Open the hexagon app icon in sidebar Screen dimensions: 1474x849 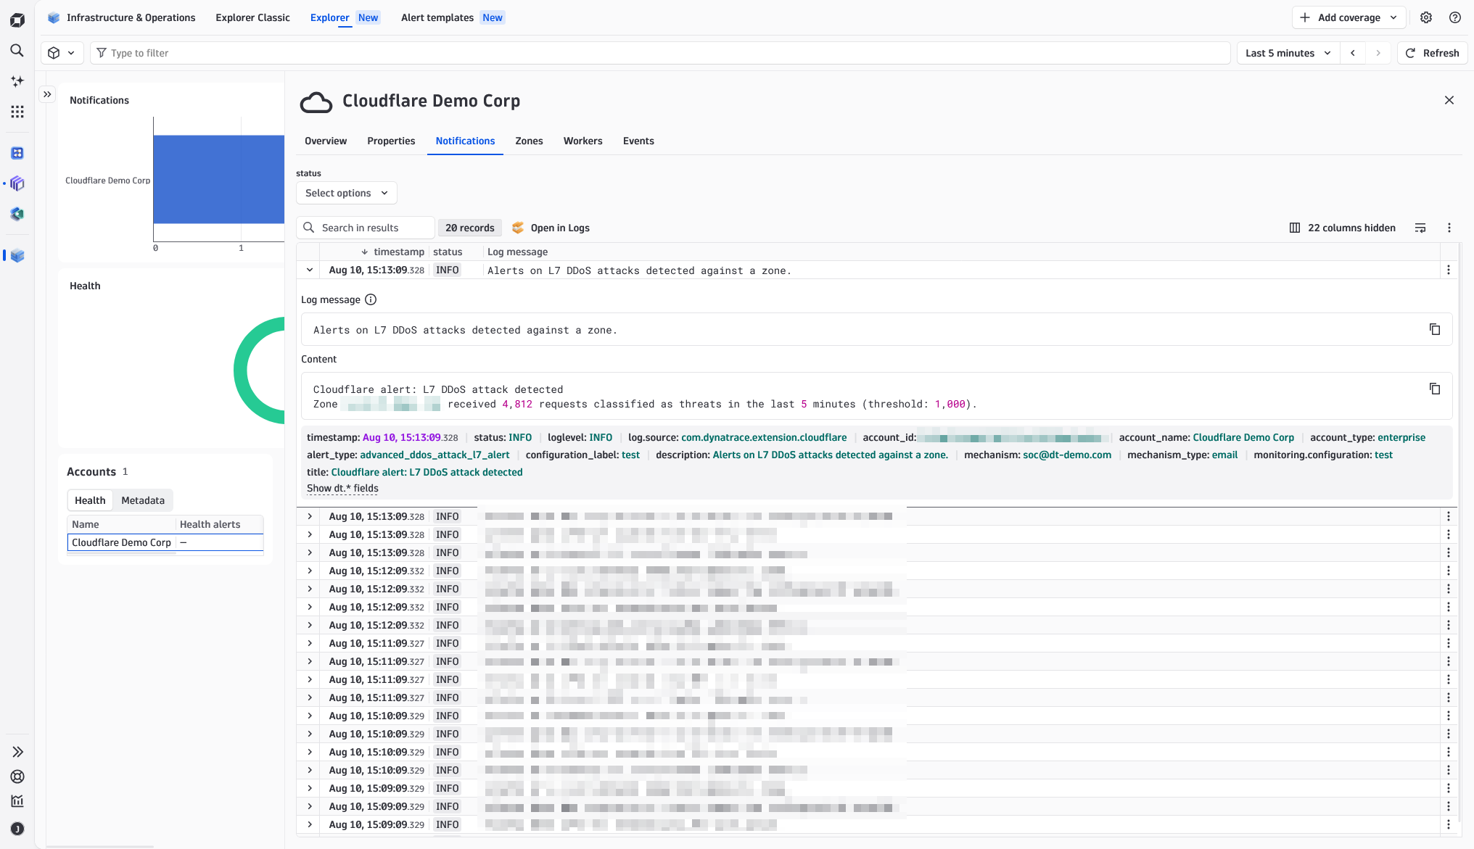coord(17,214)
